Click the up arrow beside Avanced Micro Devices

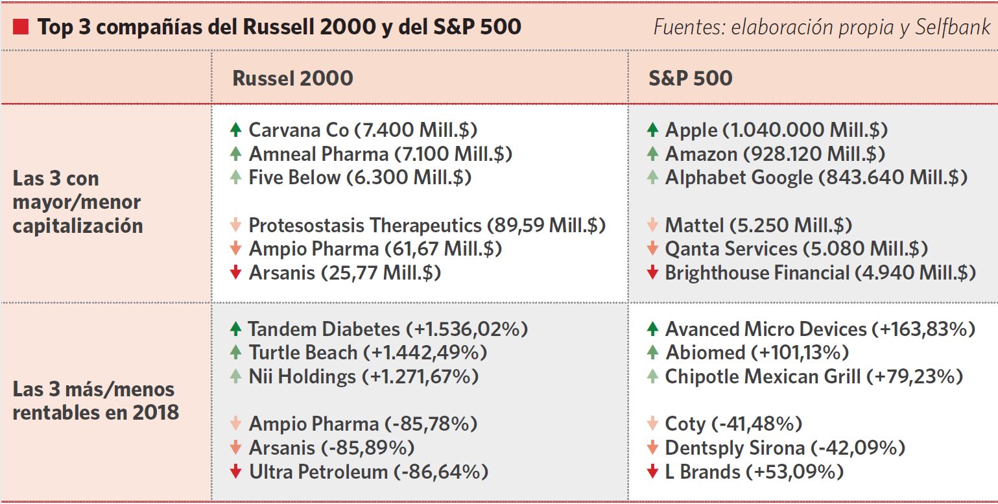coord(652,329)
